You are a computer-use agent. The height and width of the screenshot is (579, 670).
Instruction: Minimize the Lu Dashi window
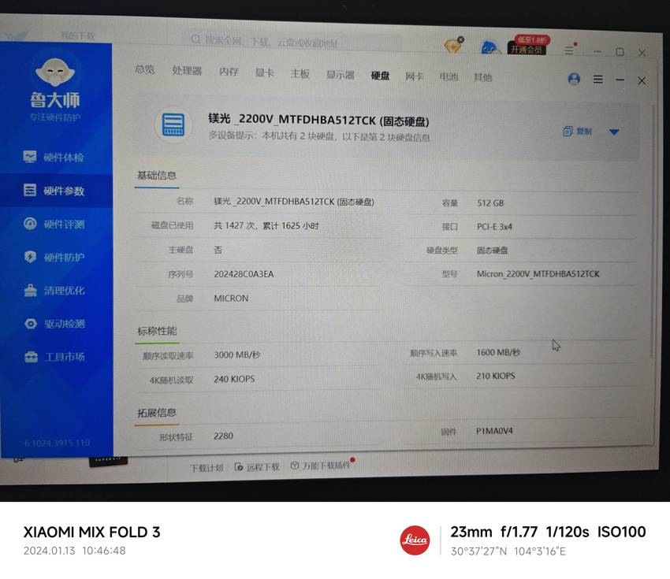[620, 80]
